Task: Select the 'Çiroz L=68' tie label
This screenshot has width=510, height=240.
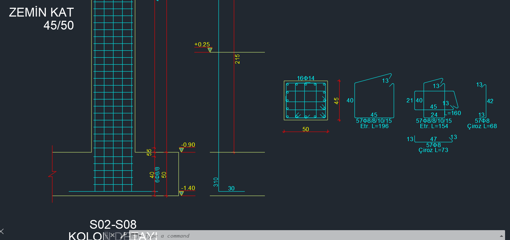Action: coord(482,126)
